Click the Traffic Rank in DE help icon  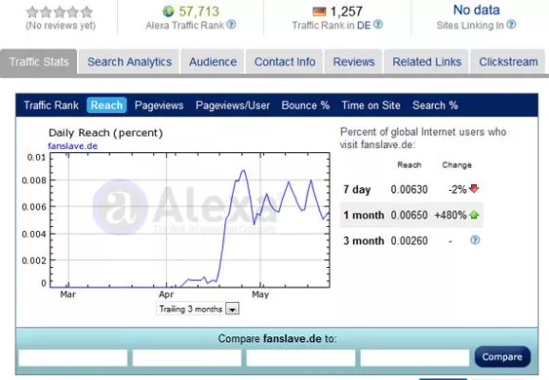pos(378,25)
